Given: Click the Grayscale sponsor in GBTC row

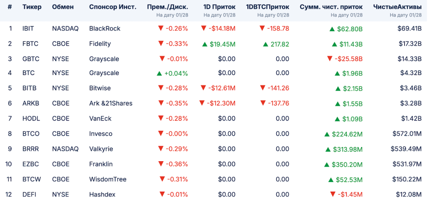Looking at the screenshot, I should [x=104, y=59].
